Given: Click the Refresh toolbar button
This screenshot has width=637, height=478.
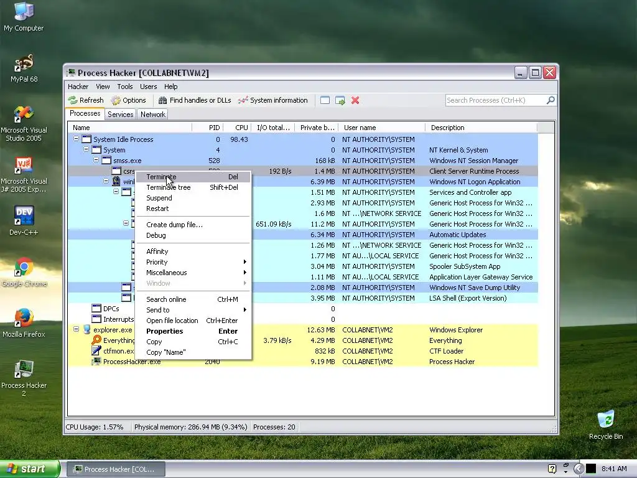Looking at the screenshot, I should click(86, 100).
